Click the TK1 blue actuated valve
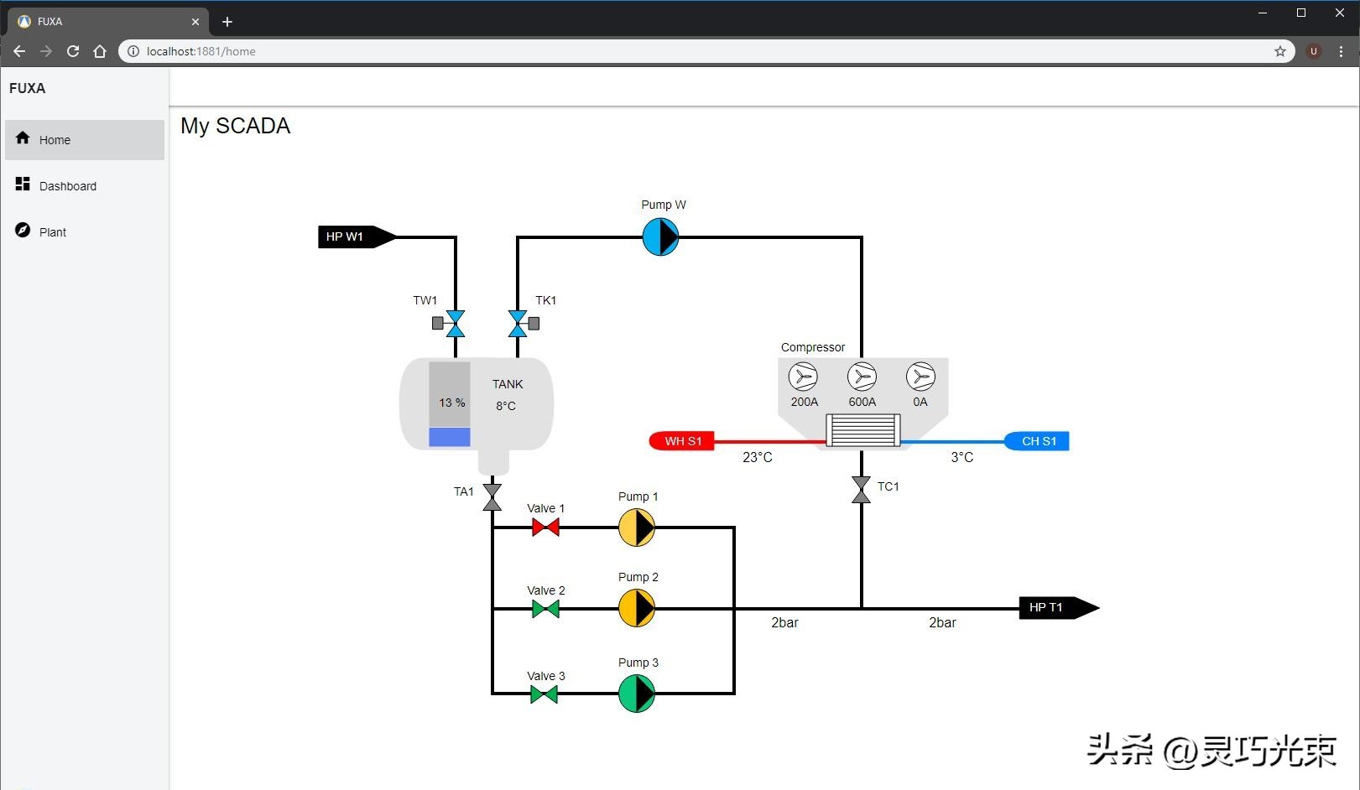Screen dimensions: 1360x790 coord(519,324)
